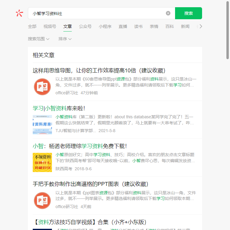Switch to the 新闻 tab

185,26
